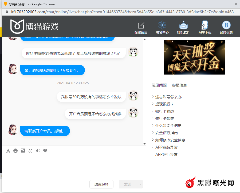Open the 挂机软件 robot icon
Viewport: 240px width, 193px height.
183,26
